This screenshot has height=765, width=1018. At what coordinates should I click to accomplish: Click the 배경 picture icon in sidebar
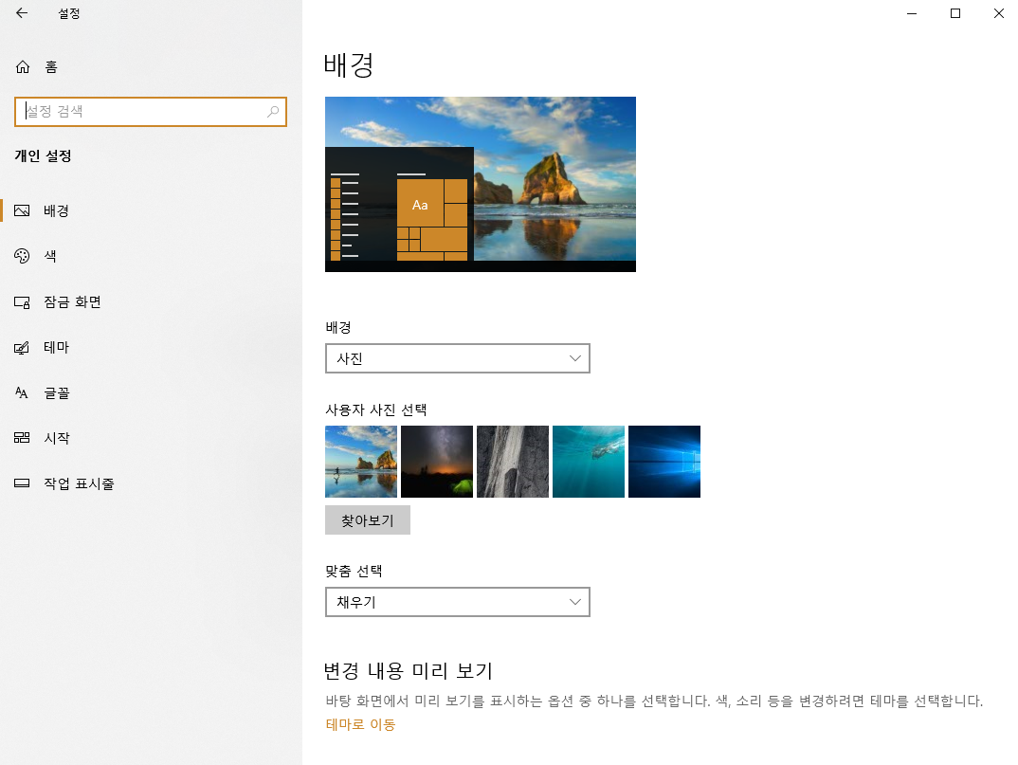tap(22, 210)
